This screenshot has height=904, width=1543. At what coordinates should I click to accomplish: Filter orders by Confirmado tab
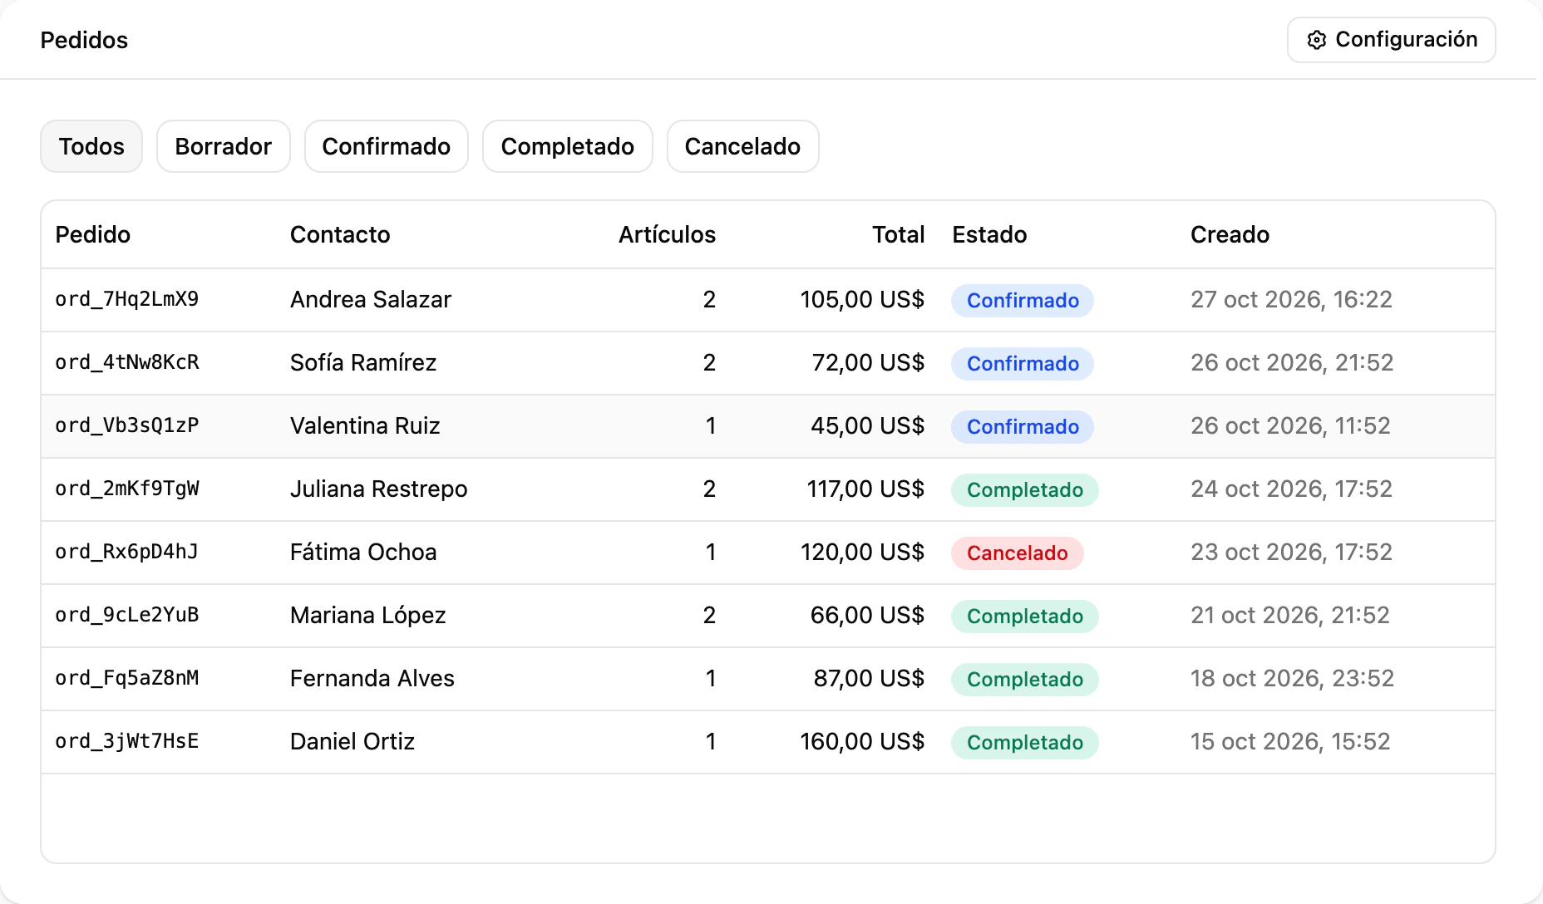[x=387, y=146]
